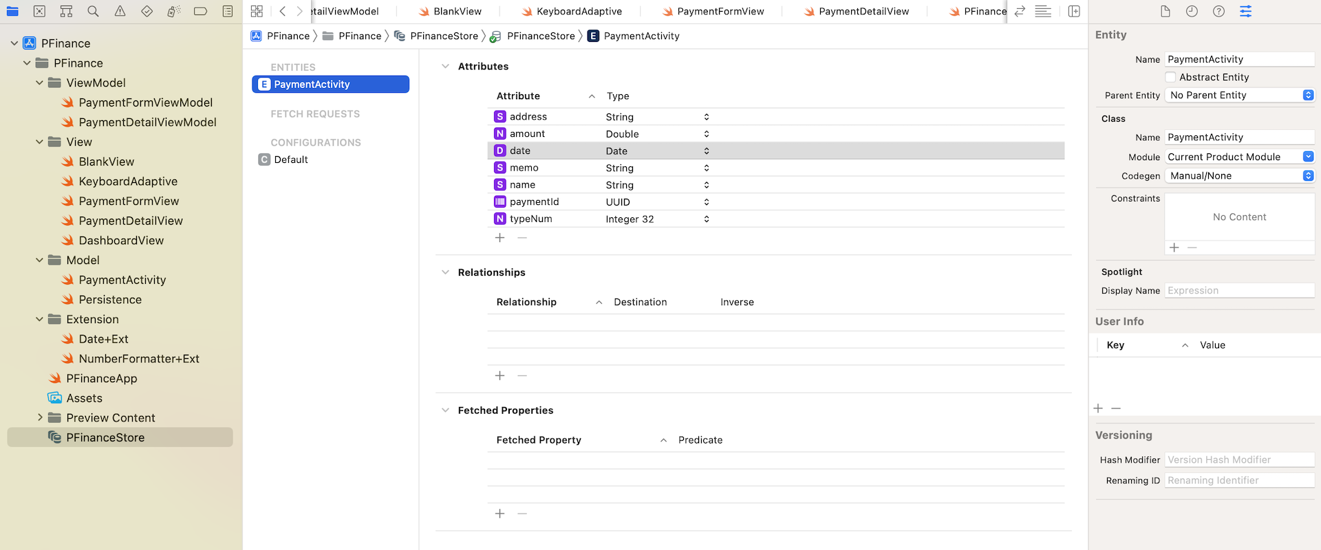Show the Quick Help inspector
This screenshot has width=1321, height=550.
pyautogui.click(x=1218, y=11)
